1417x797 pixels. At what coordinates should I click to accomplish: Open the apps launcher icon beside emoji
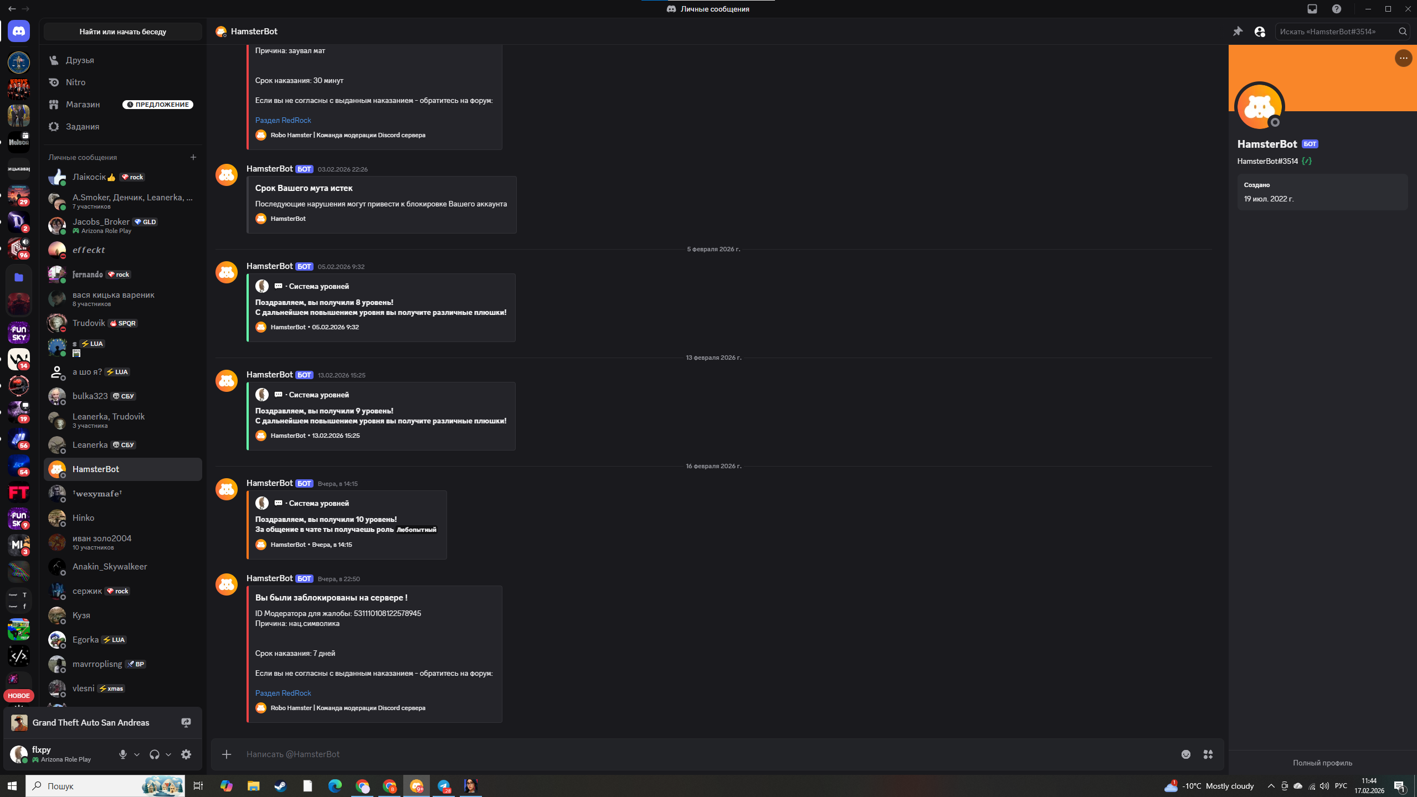[1208, 754]
